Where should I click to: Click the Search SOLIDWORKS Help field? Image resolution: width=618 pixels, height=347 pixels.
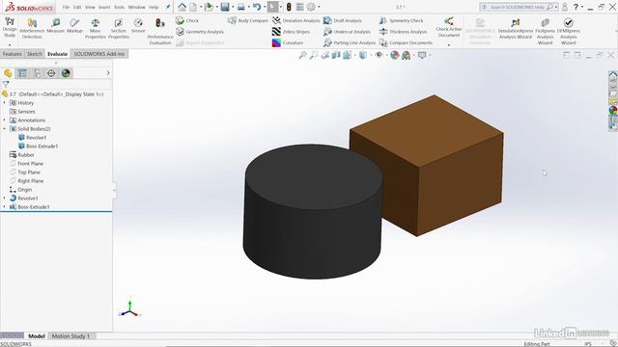click(x=517, y=7)
